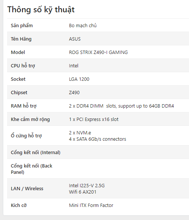The height and width of the screenshot is (220, 189).
Task: Select 'Intel I225-V 2.5G' LAN text
Action: 87,185
